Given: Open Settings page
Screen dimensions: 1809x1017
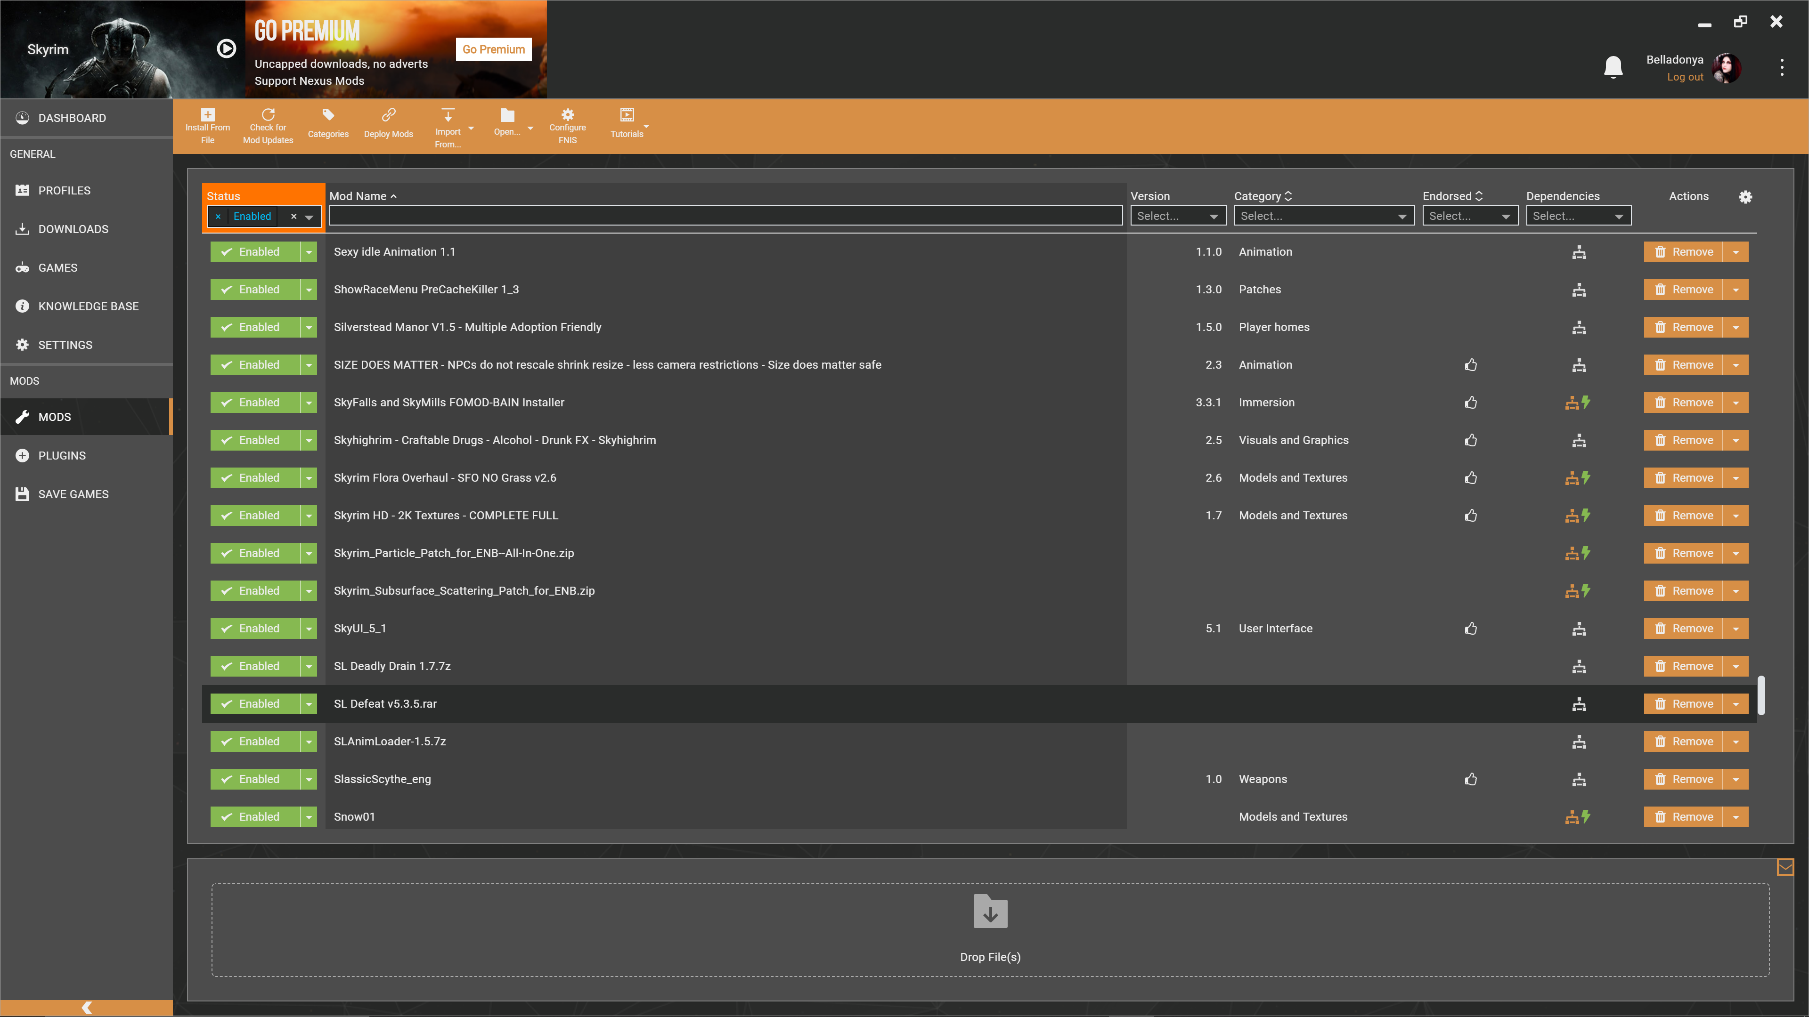Looking at the screenshot, I should click(86, 345).
